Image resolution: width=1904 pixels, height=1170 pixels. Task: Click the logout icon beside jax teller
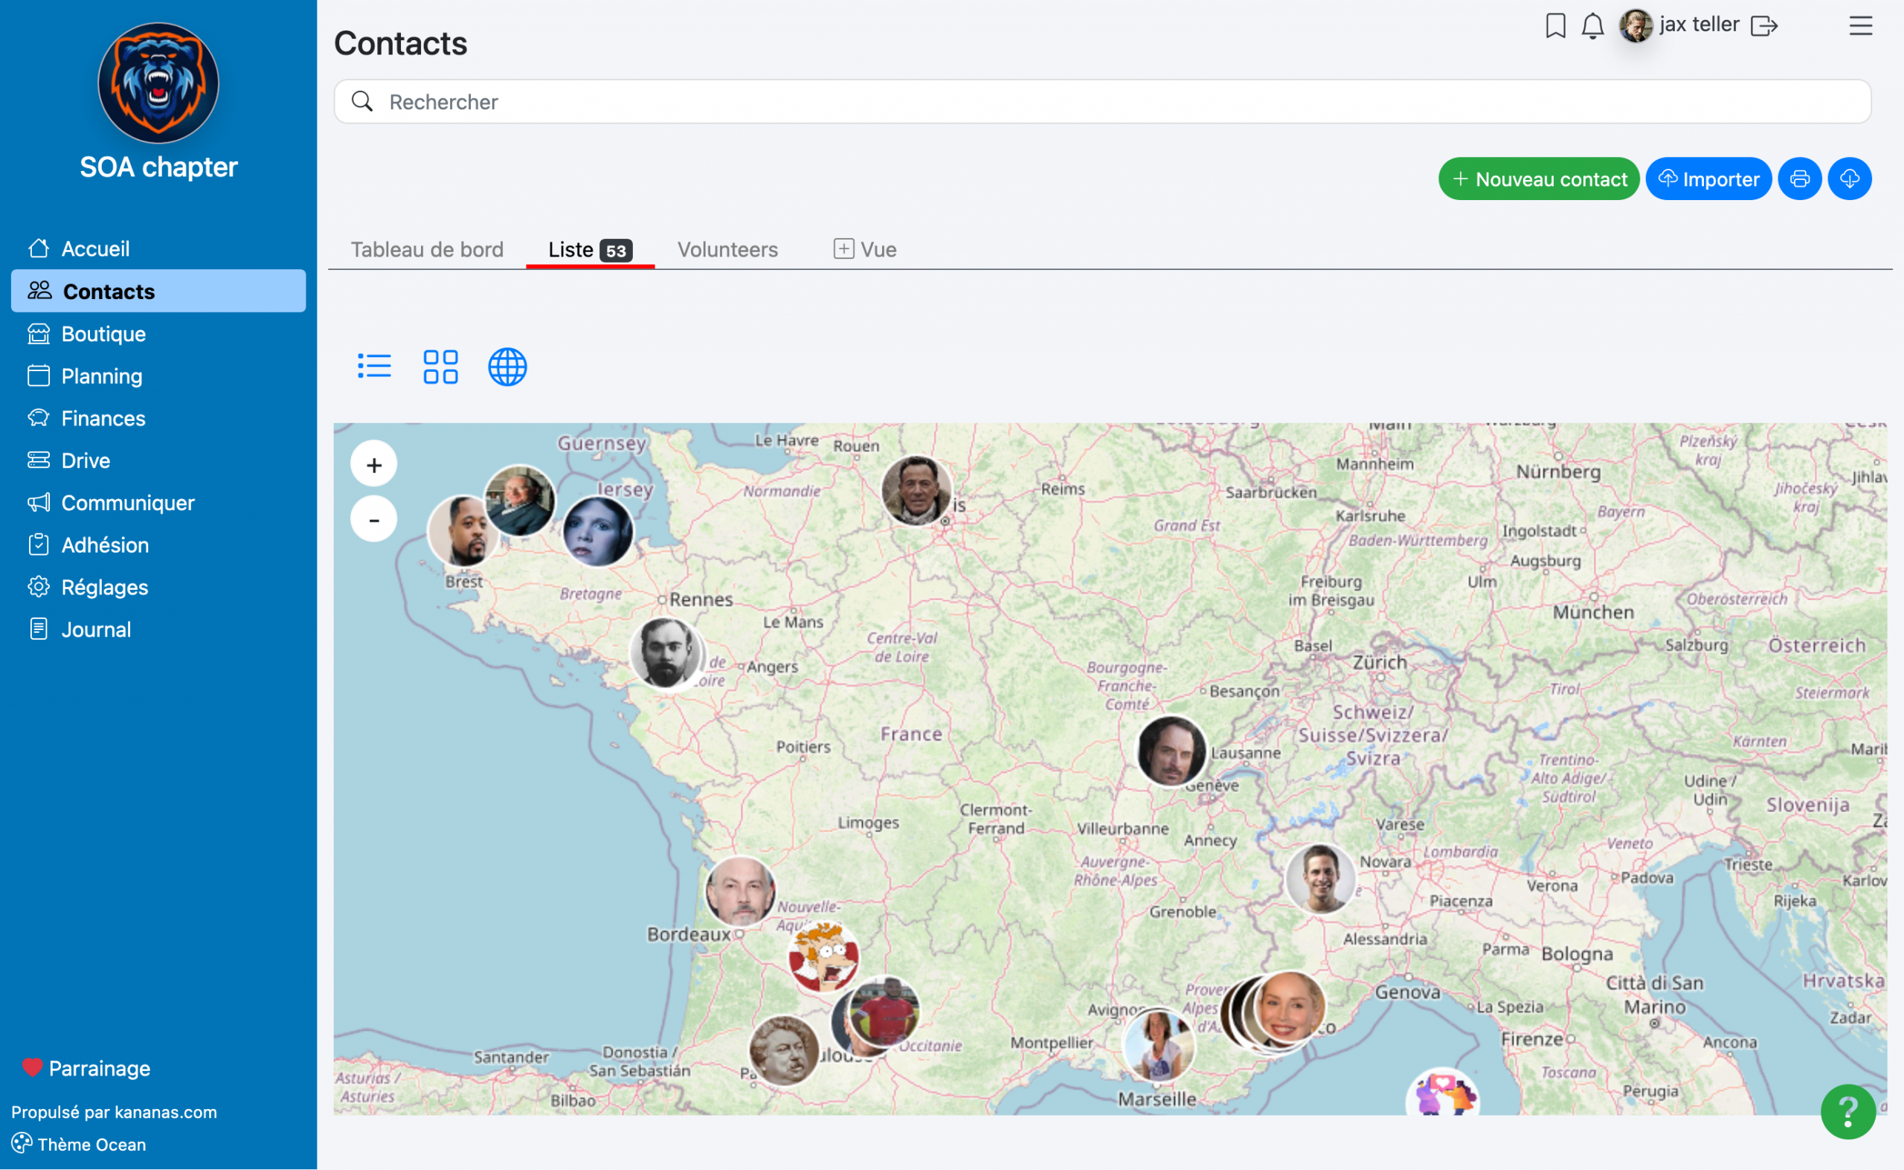1763,25
